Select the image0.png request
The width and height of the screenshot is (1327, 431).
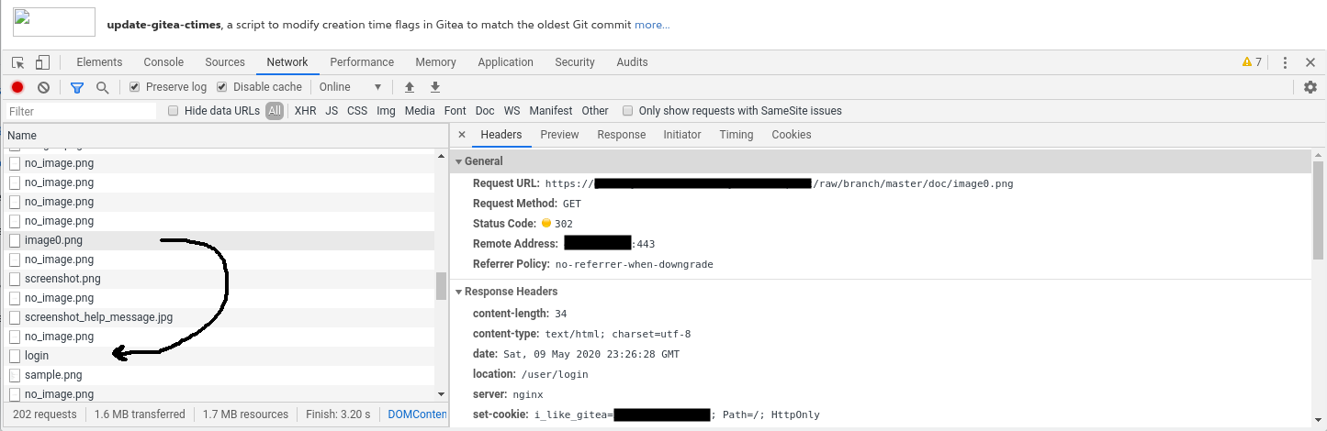tap(219, 240)
